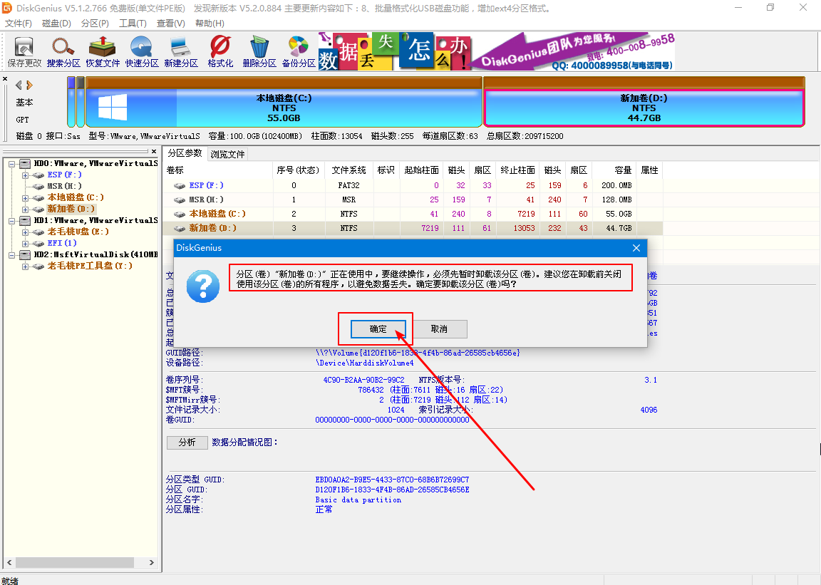The width and height of the screenshot is (821, 585).
Task: Open the 工具(T) menu
Action: click(x=133, y=24)
